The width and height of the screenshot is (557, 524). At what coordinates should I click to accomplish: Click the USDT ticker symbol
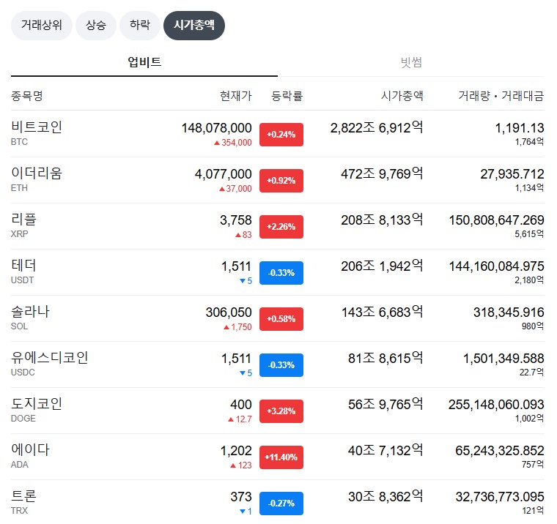[x=23, y=280]
